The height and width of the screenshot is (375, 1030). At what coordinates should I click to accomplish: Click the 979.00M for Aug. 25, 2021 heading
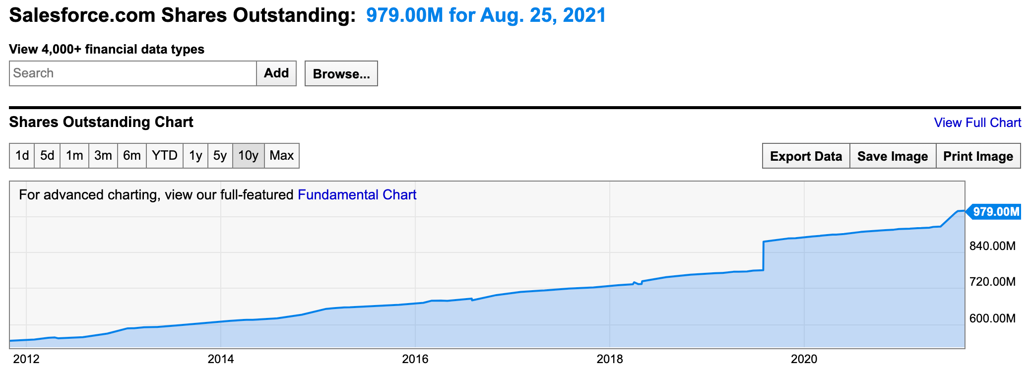click(486, 15)
